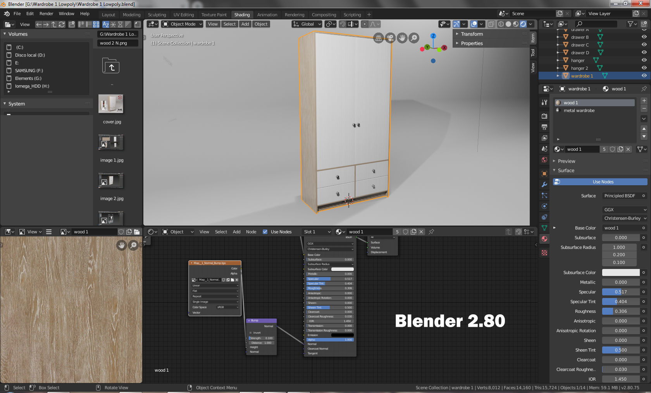This screenshot has height=393, width=651.
Task: Sort files by size
Action: pos(128,24)
